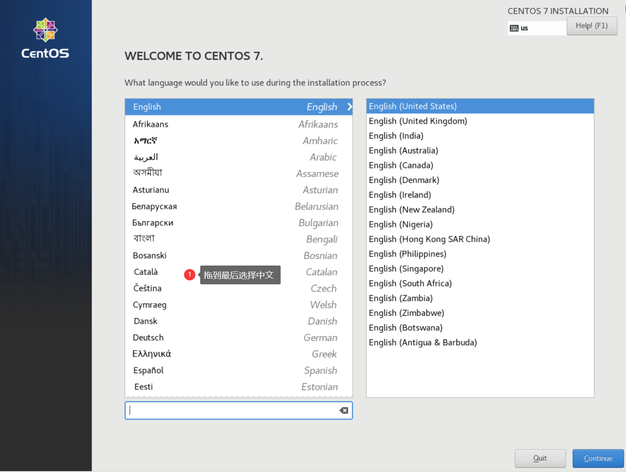Choose English (India) locale

click(x=480, y=136)
